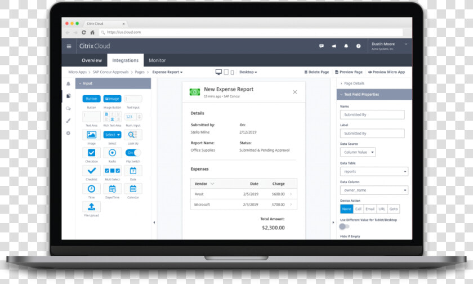Viewport: 473px width, 284px height.
Task: Open the pages icon in left sidebar
Action: [69, 96]
